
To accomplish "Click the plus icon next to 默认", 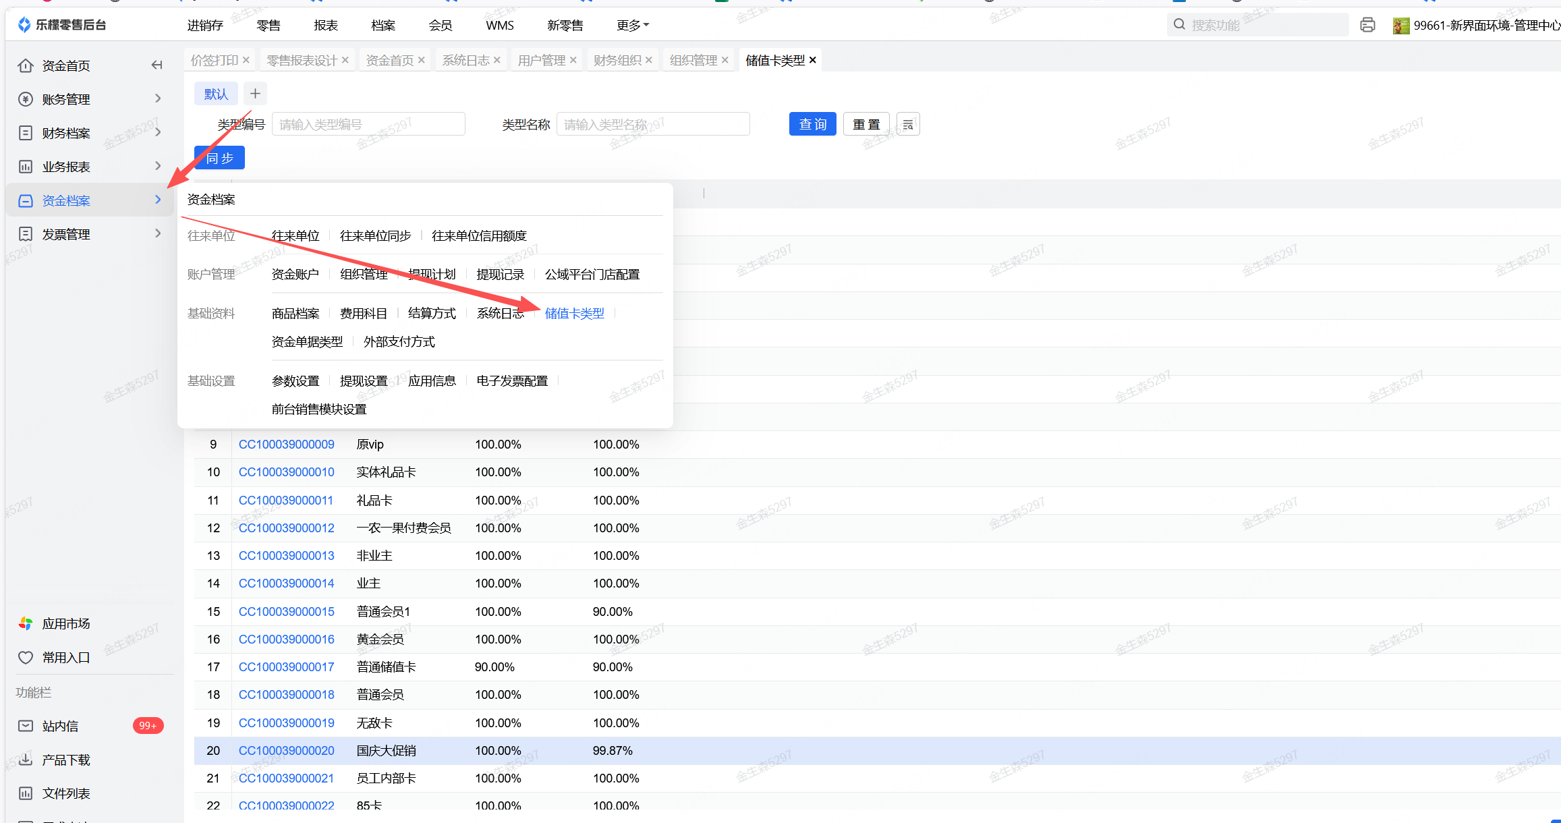I will coord(255,93).
